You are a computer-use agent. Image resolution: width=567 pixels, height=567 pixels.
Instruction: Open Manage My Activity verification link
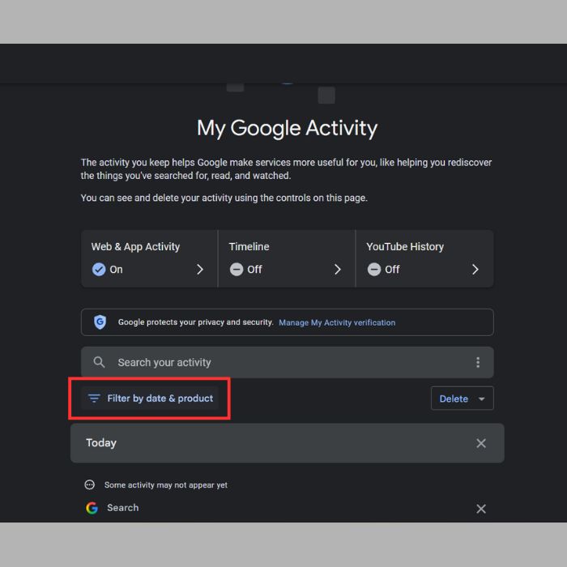[337, 322]
